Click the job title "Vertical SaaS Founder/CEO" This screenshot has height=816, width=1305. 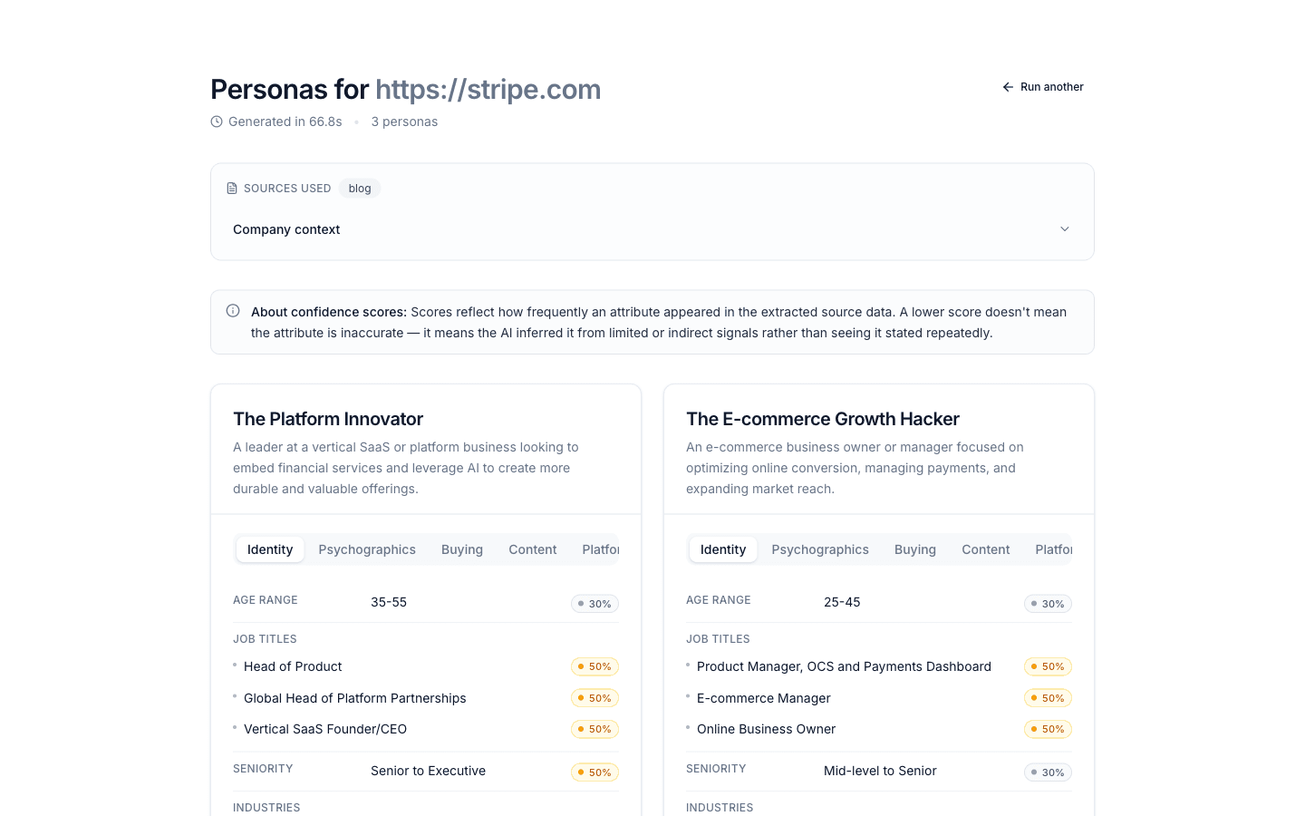coord(325,729)
